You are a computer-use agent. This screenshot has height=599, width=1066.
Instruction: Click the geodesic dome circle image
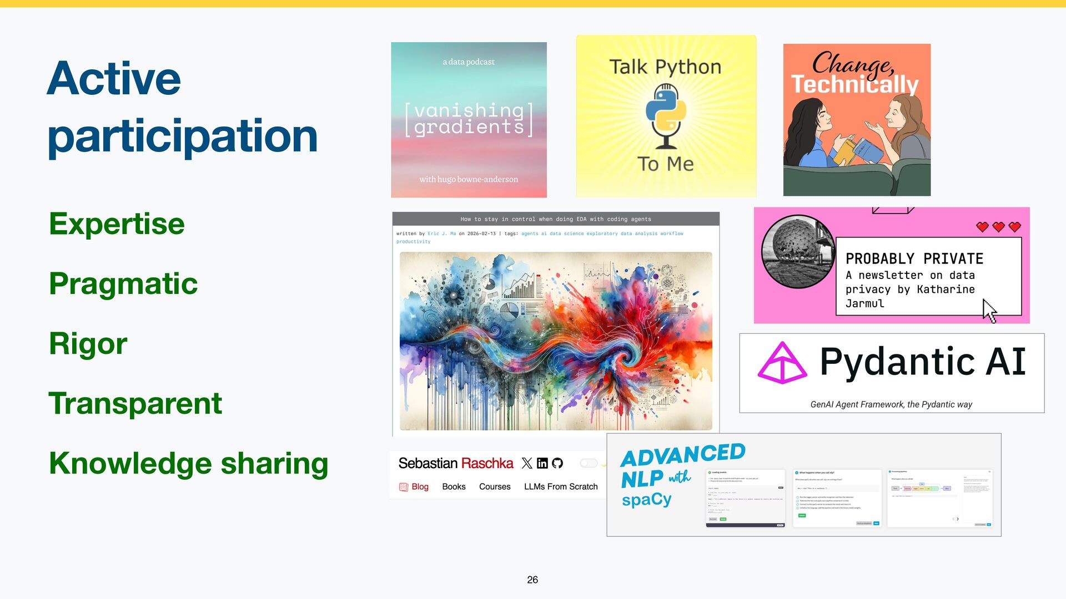(x=798, y=252)
